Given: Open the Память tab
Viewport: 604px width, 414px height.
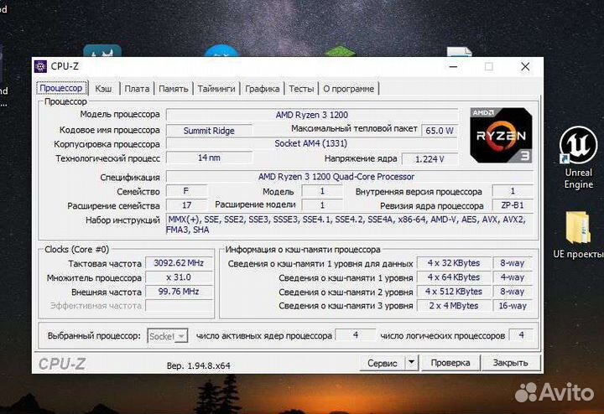Looking at the screenshot, I should [x=174, y=89].
